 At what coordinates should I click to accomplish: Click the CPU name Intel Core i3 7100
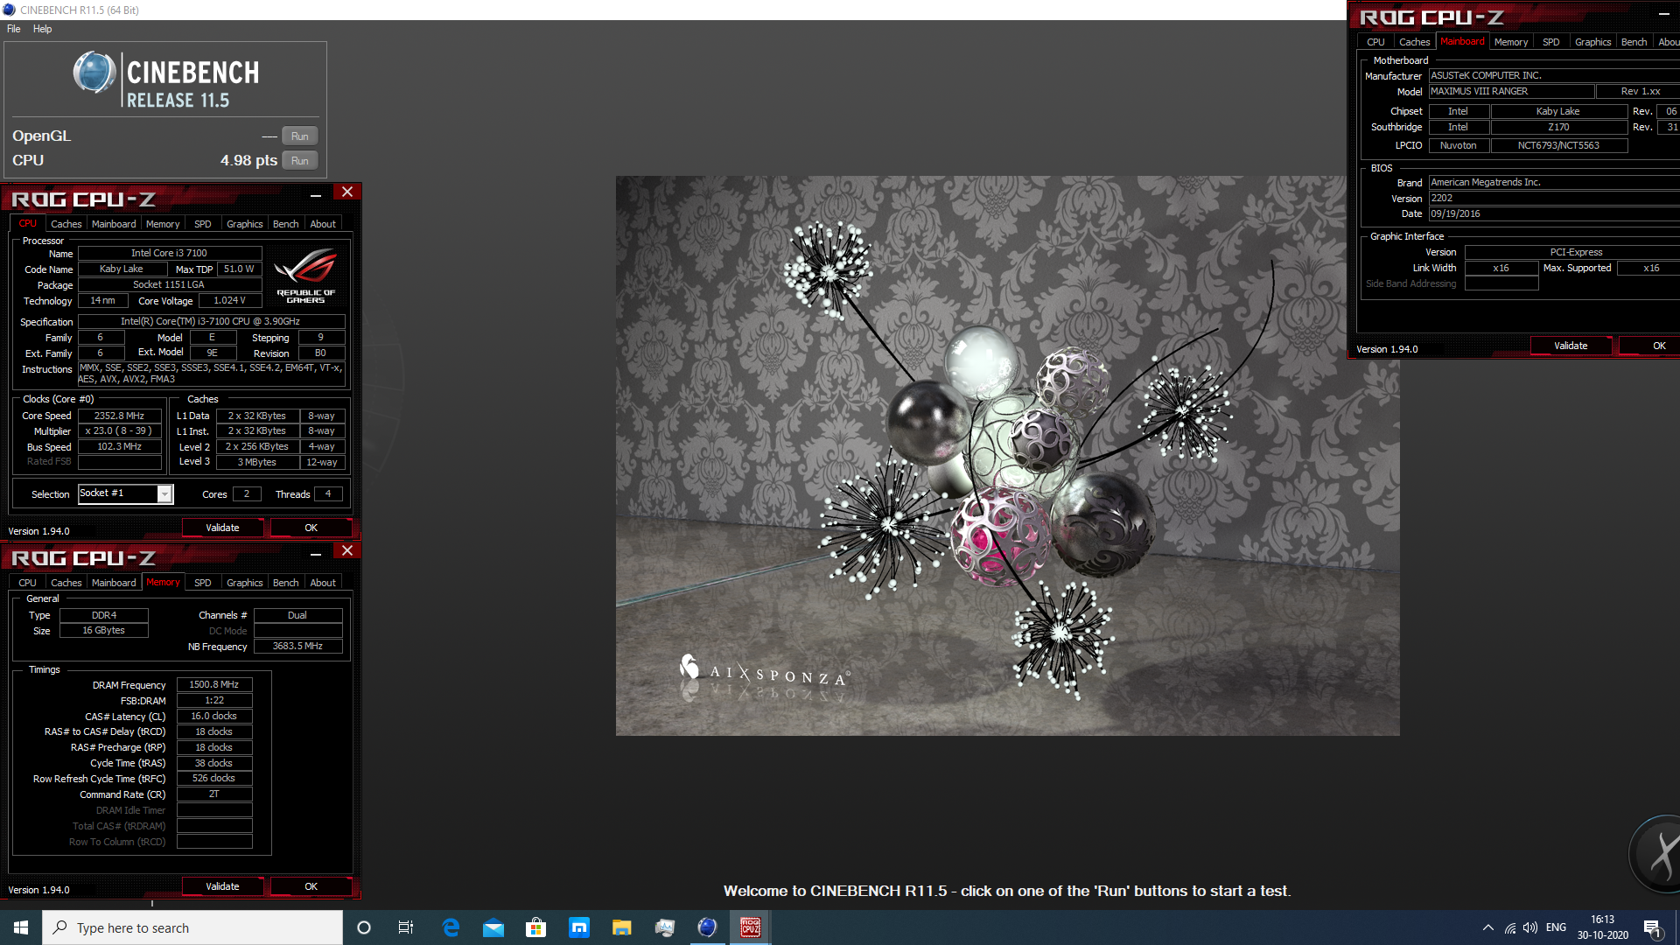pos(170,253)
